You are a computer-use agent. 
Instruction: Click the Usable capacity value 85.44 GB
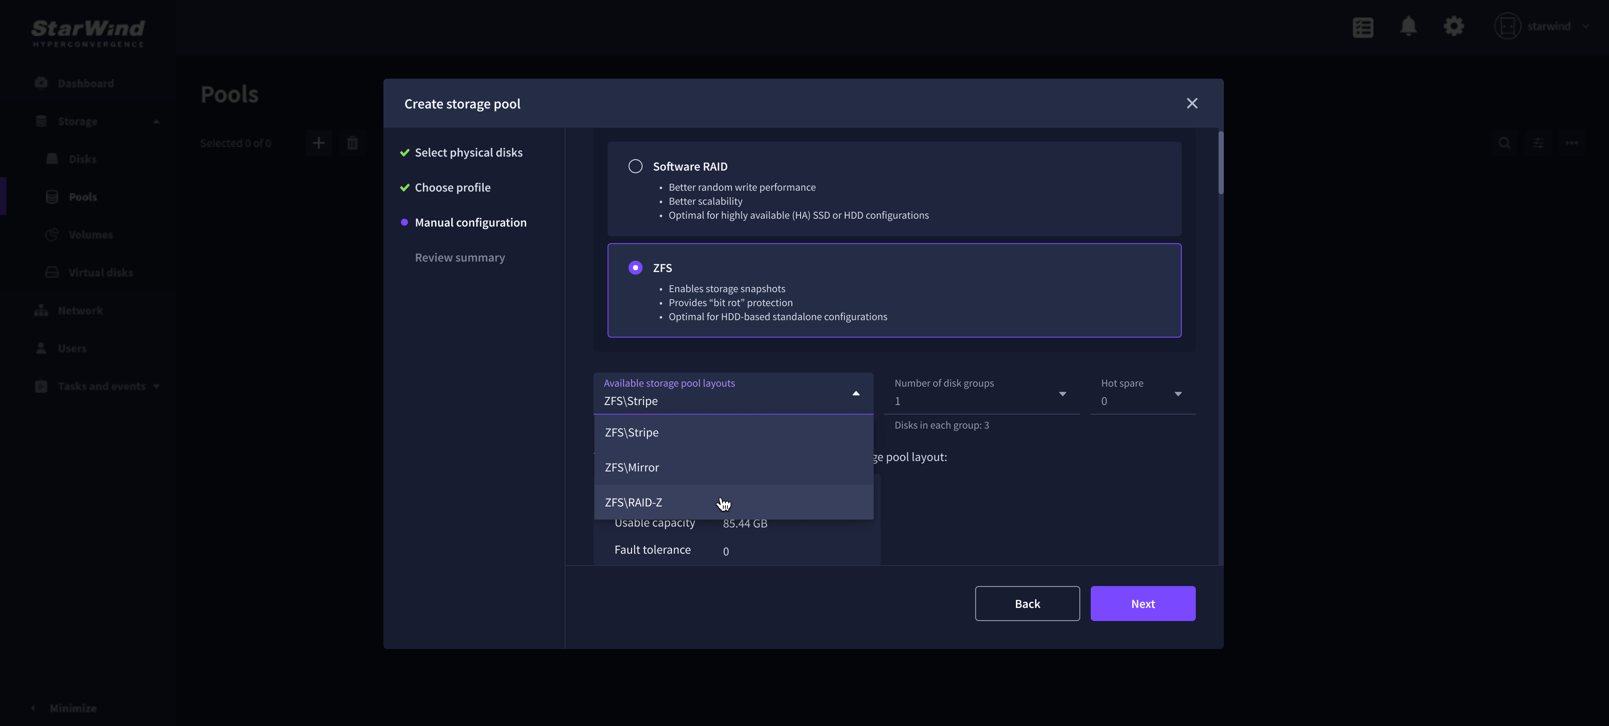pyautogui.click(x=745, y=523)
